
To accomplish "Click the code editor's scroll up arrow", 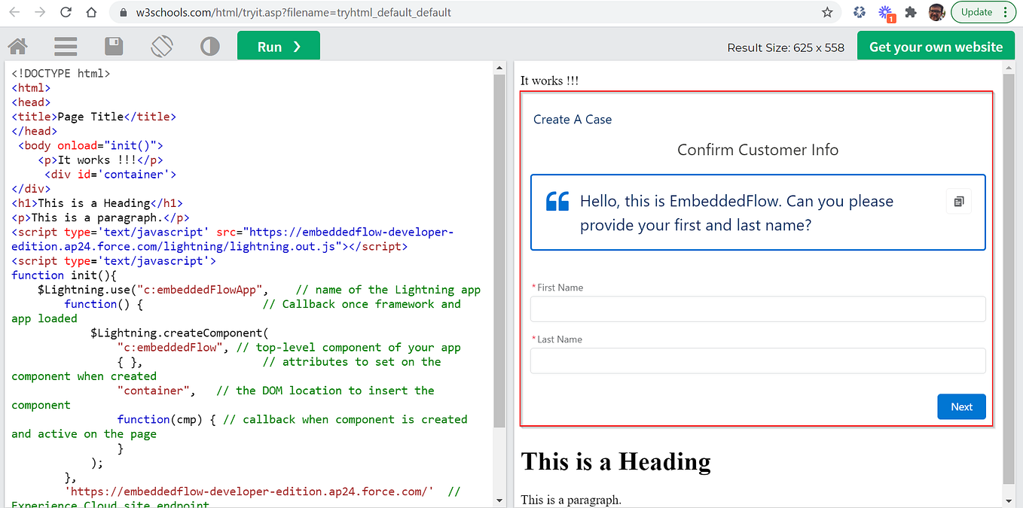I will [499, 68].
